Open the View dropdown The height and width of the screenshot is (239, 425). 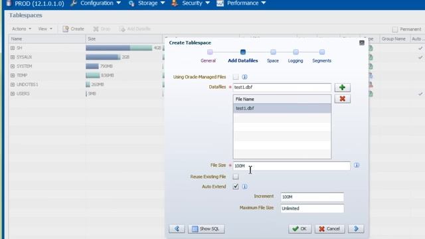45,29
